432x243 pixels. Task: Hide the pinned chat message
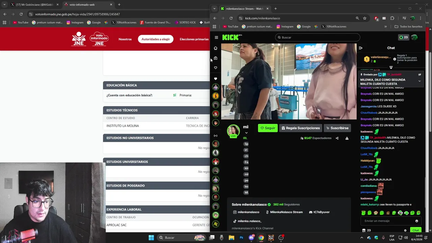coord(420,75)
